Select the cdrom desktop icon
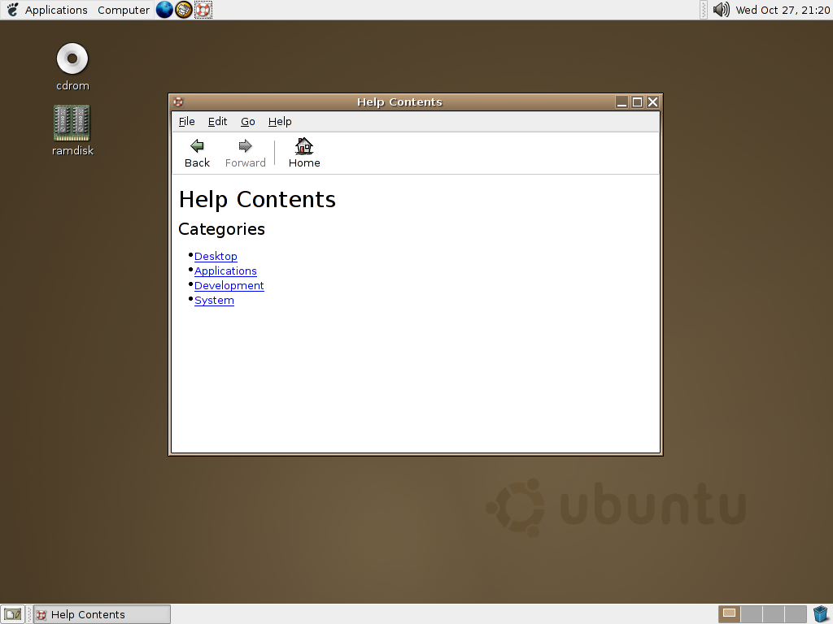The height and width of the screenshot is (624, 833). pyautogui.click(x=72, y=67)
